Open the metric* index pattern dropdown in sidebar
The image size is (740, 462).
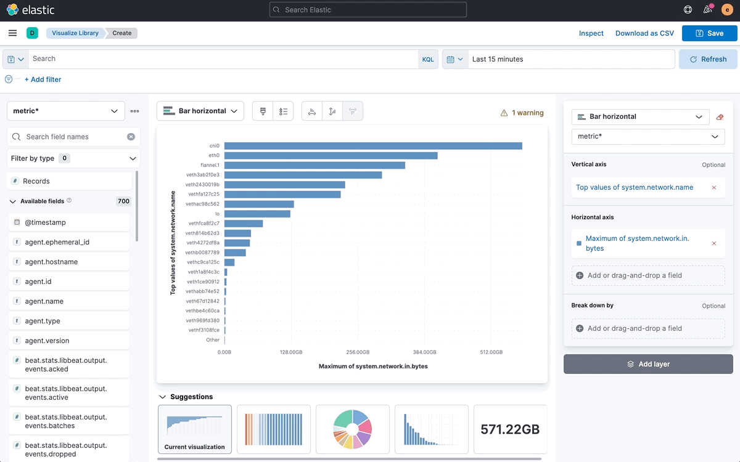[65, 111]
